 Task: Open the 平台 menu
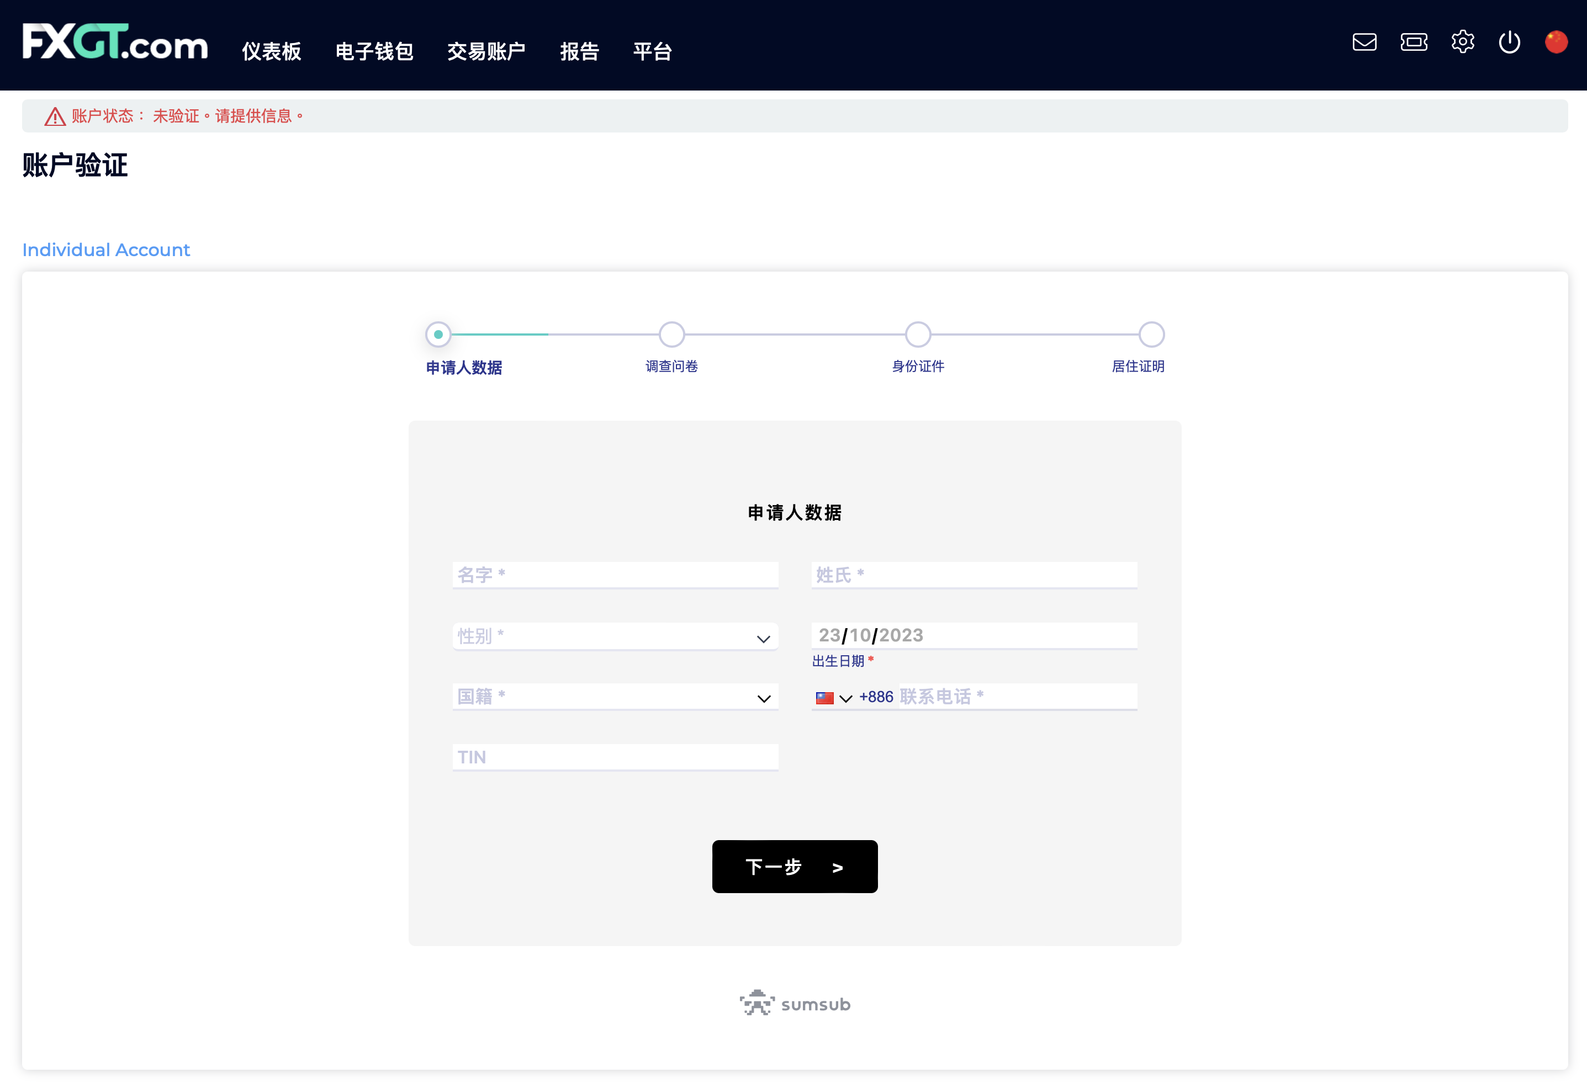pyautogui.click(x=652, y=51)
